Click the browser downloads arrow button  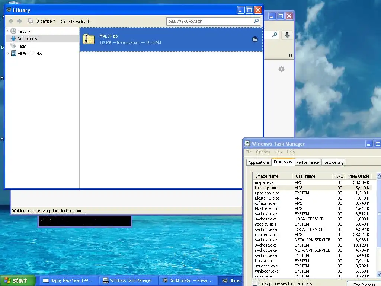[287, 35]
